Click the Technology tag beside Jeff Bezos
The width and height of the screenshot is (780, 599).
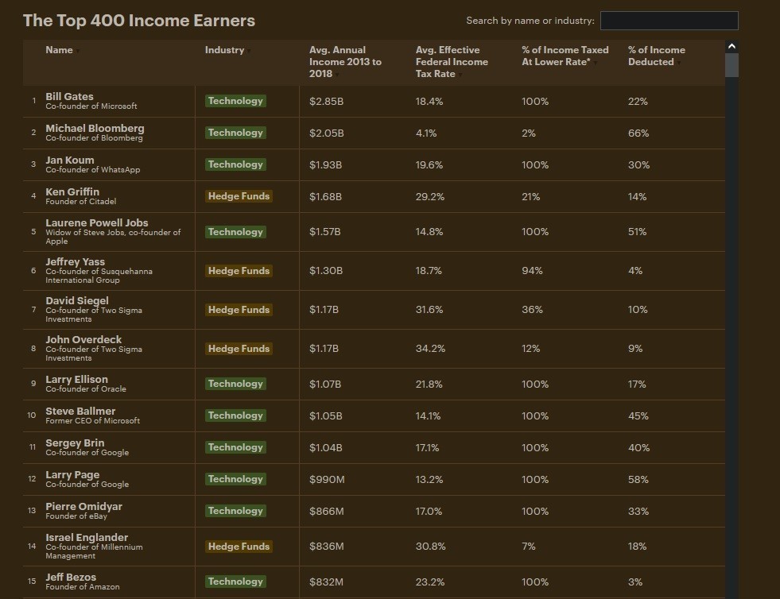(x=235, y=582)
